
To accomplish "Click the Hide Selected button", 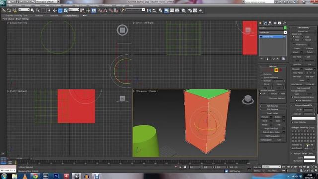I will click(297, 84).
